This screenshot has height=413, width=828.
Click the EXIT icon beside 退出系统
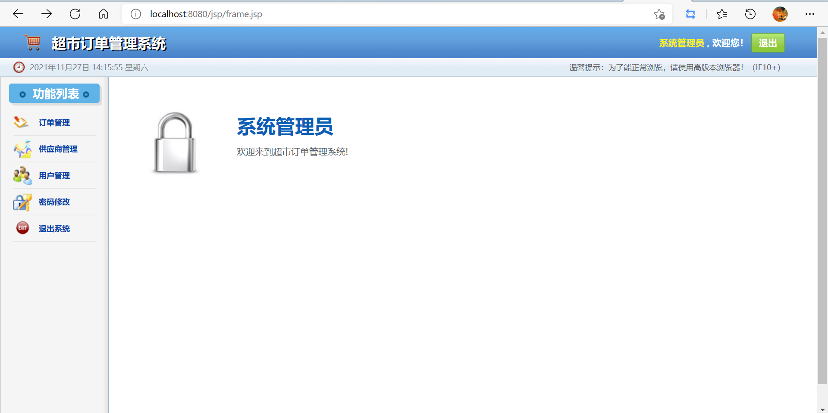22,228
